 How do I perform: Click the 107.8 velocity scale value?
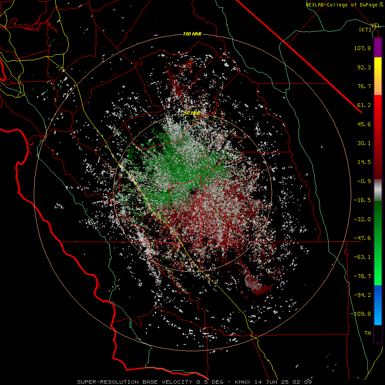tap(362, 48)
